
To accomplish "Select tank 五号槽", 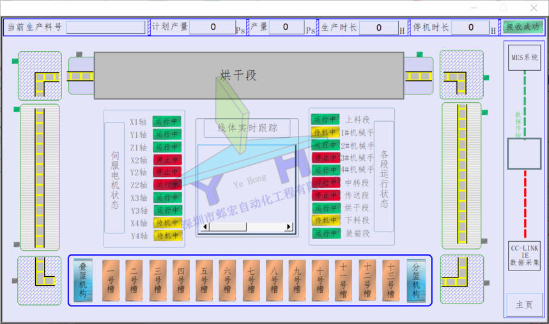I will tap(204, 280).
